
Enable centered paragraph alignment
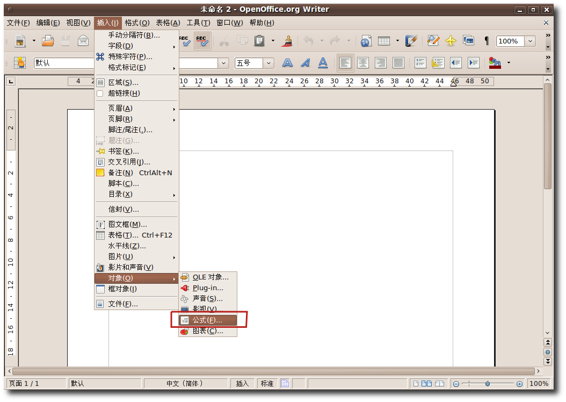coord(362,63)
